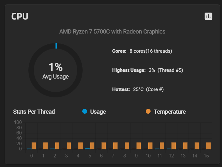
Task: Click the temperature bar for thread 8
Action: [127, 146]
